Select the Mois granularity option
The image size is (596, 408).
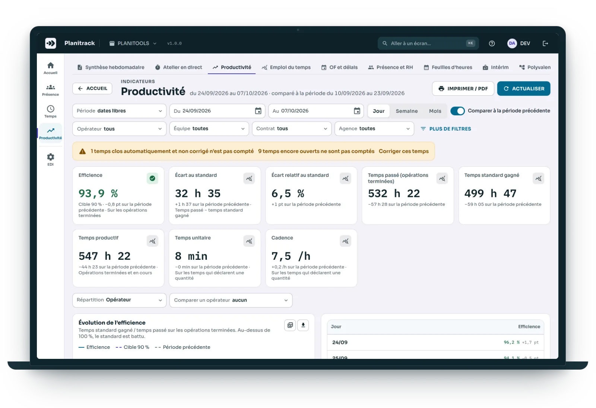click(x=435, y=111)
